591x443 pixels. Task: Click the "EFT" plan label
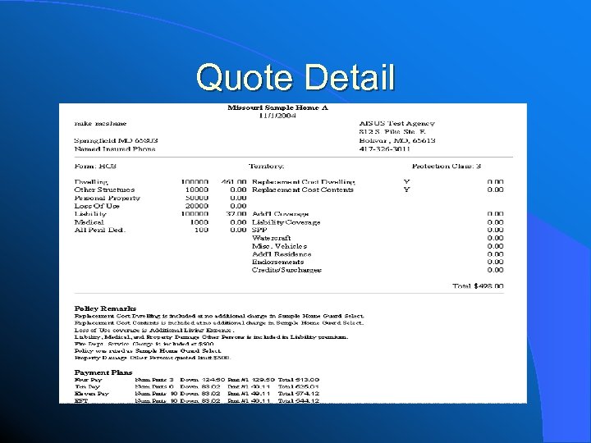pyautogui.click(x=81, y=401)
